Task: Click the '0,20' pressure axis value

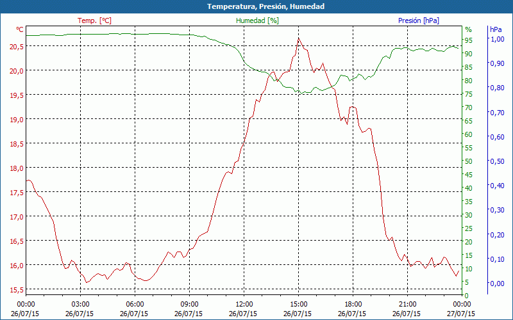Action: point(496,234)
